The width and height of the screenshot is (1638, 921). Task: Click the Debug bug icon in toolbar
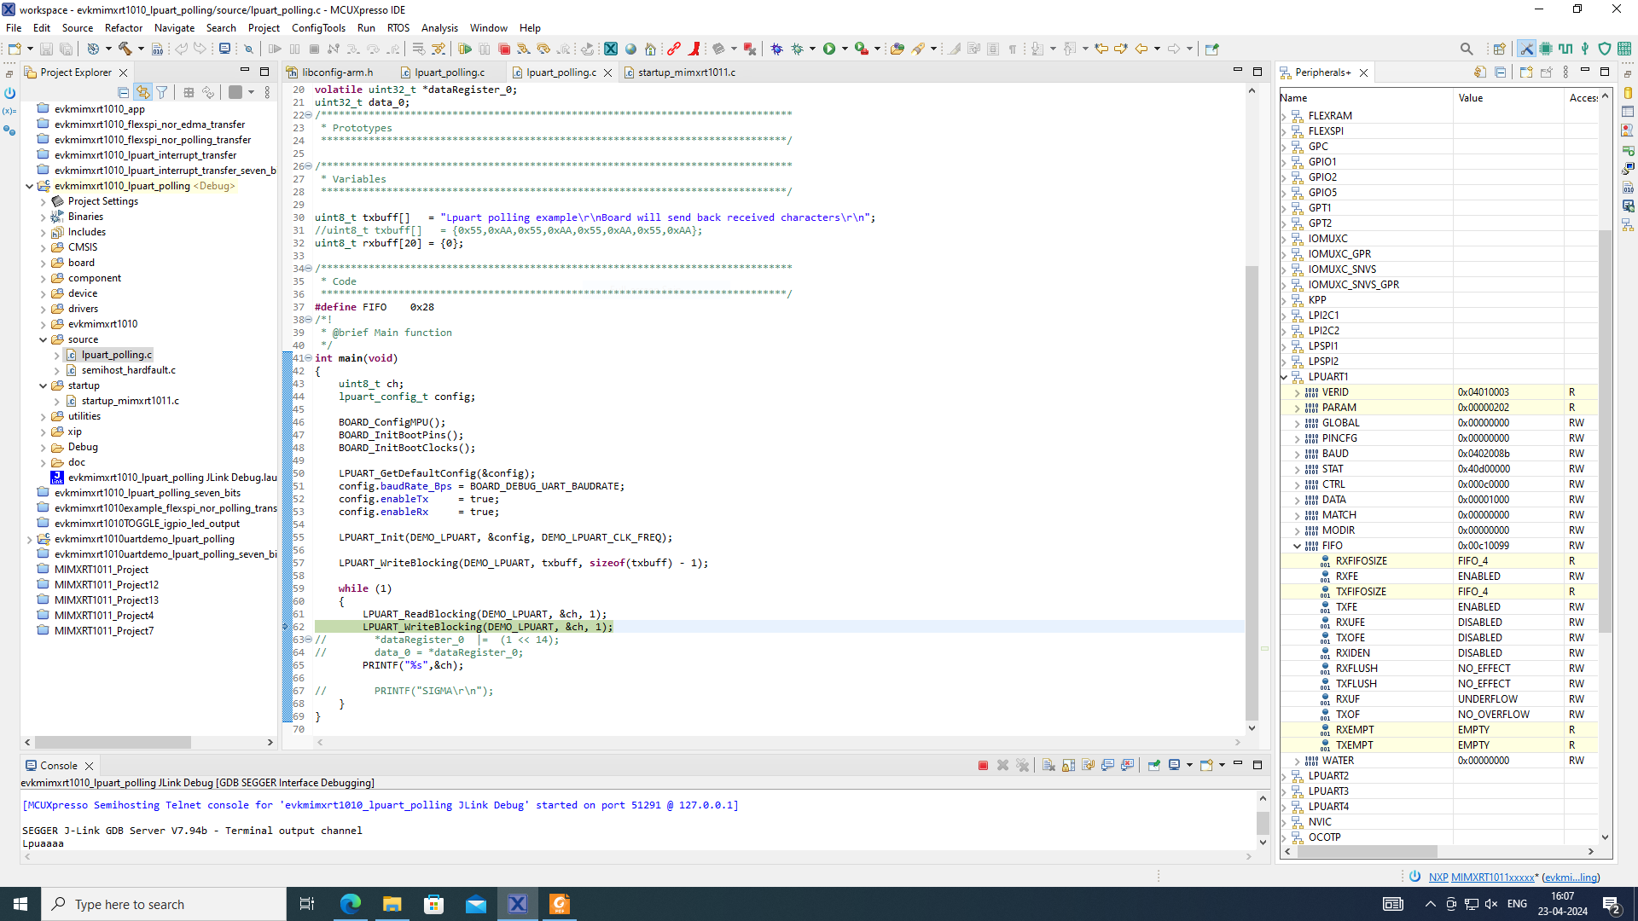pyautogui.click(x=776, y=49)
